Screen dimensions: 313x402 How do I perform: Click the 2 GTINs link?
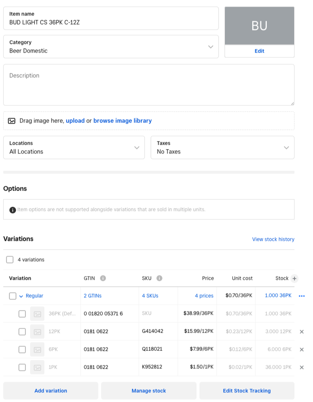(93, 296)
